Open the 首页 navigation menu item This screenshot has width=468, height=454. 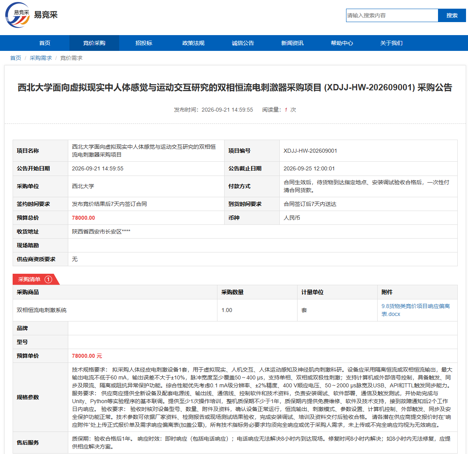[45, 43]
